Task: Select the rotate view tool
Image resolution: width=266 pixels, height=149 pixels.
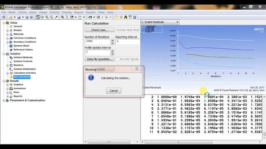Action: 38,17
